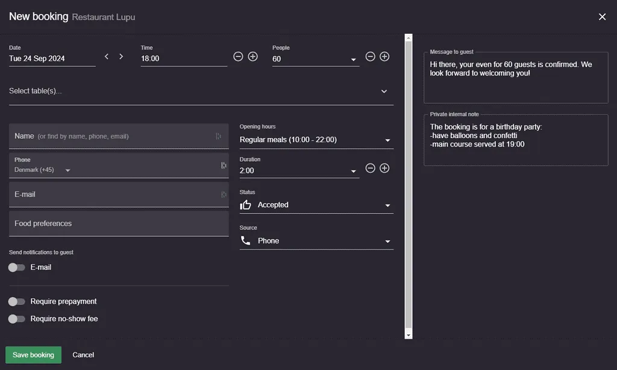The image size is (617, 370).
Task: Click the E-mail input field
Action: pos(119,195)
